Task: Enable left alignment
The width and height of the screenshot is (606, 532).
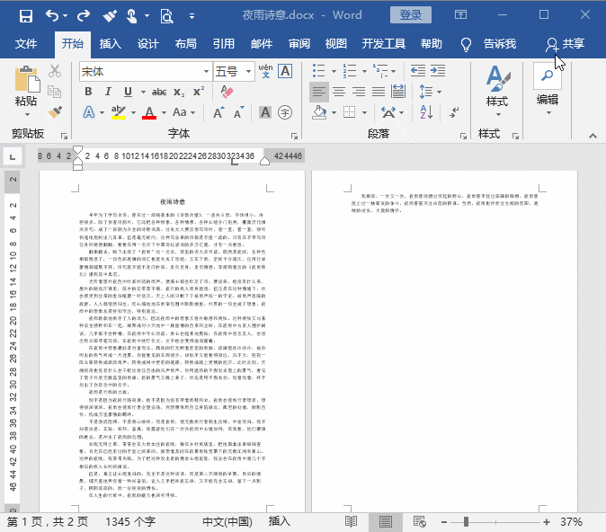Action: coord(319,92)
